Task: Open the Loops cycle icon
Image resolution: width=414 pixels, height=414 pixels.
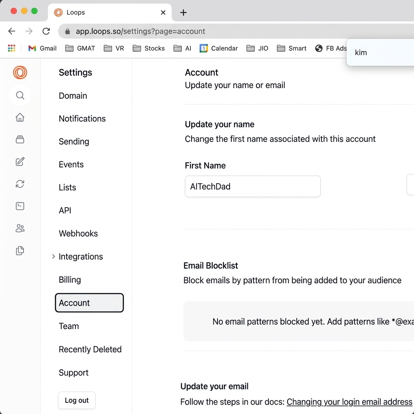Action: pyautogui.click(x=20, y=184)
